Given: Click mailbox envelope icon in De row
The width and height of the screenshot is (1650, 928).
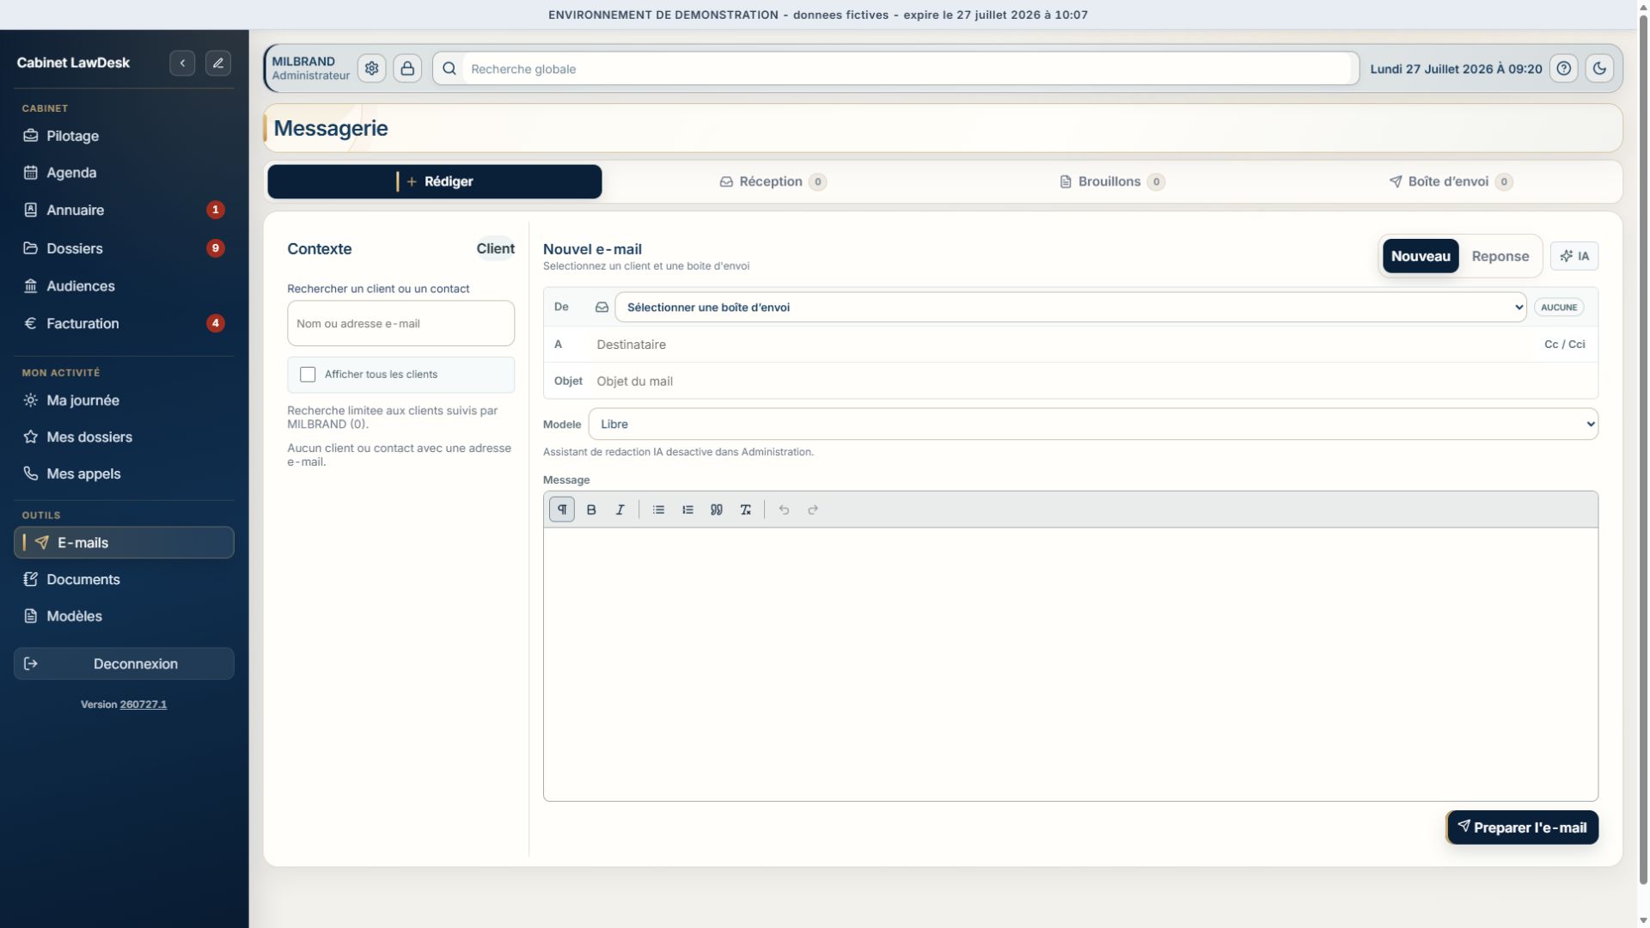Looking at the screenshot, I should tap(602, 307).
